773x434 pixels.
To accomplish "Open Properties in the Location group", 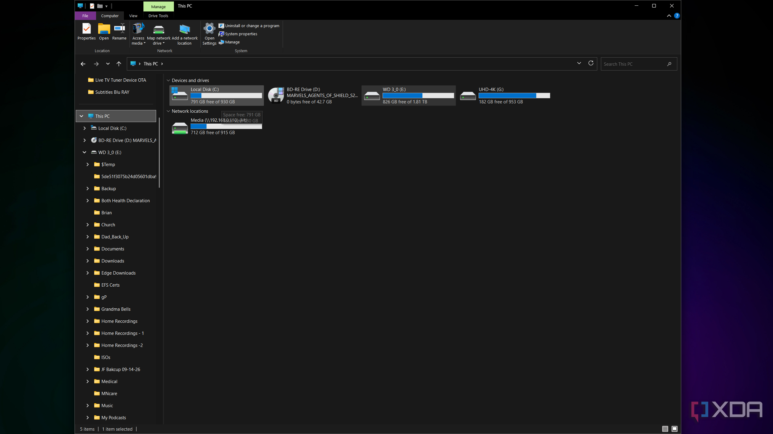I will point(86,32).
